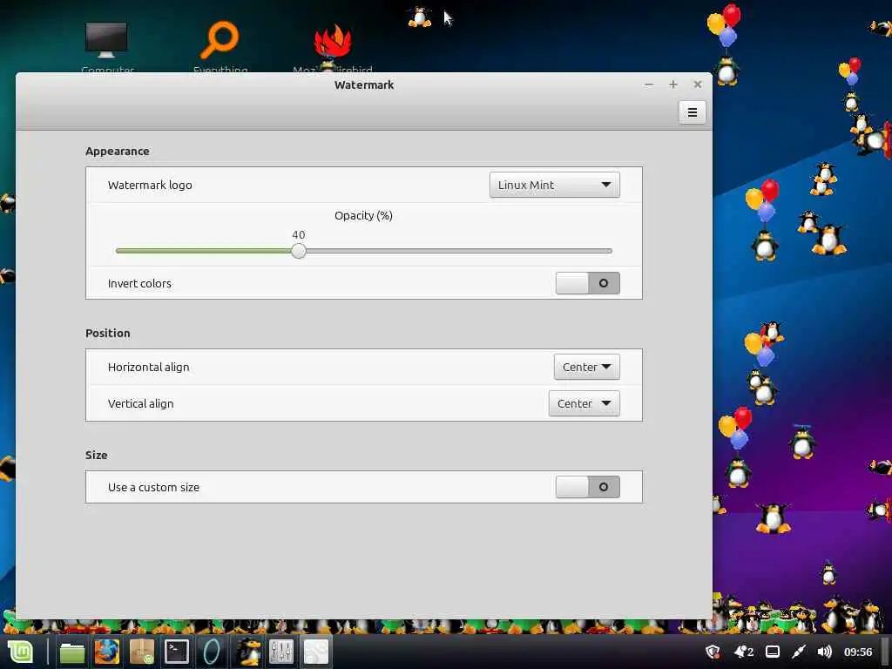Open the Horizontal align dropdown
Image resolution: width=892 pixels, height=669 pixels.
point(586,367)
